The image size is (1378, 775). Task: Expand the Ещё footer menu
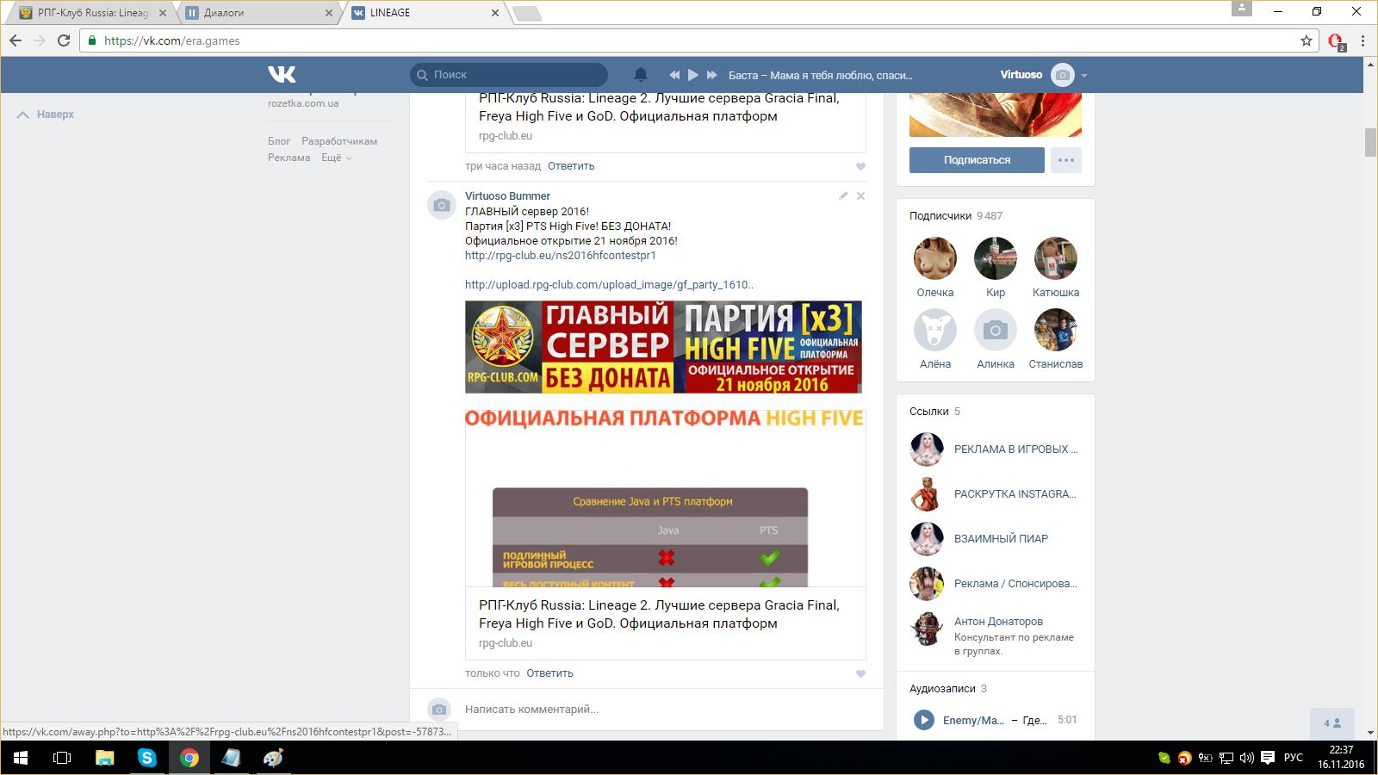click(337, 158)
